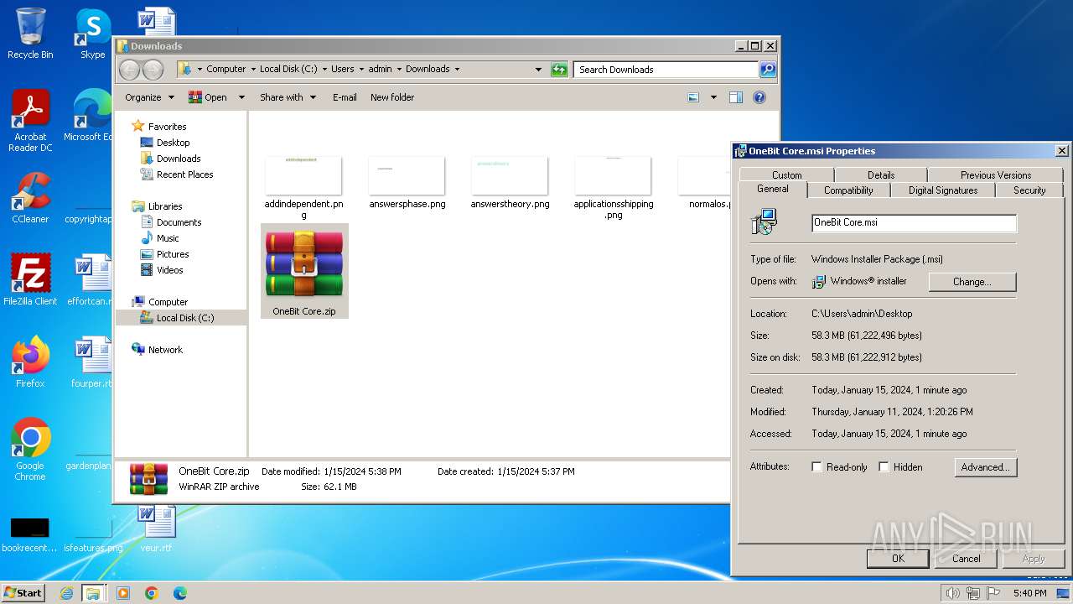Click the file name text field
The width and height of the screenshot is (1073, 604).
pos(914,223)
